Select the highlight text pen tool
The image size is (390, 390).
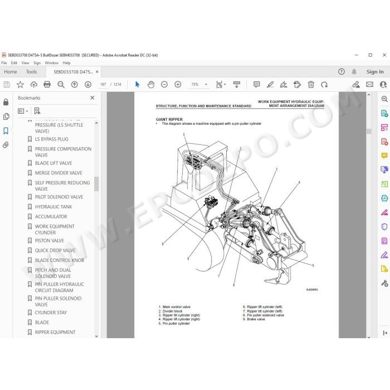point(270,85)
